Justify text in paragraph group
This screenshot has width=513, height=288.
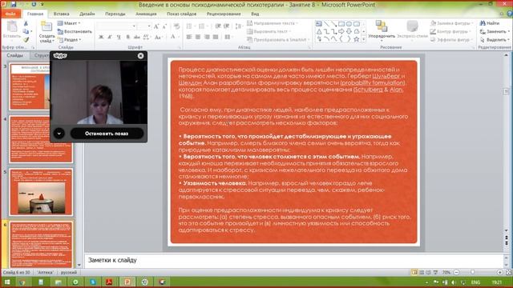click(x=216, y=37)
